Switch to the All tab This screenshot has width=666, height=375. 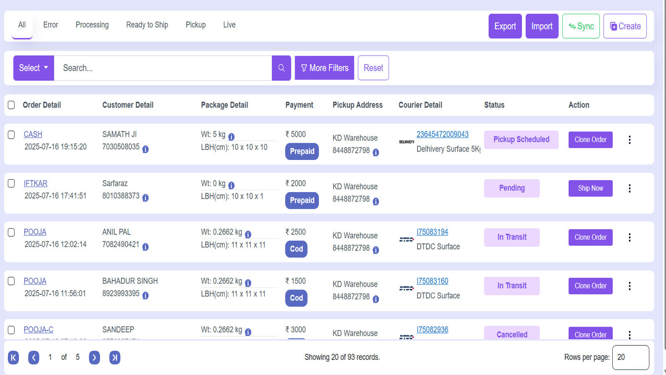22,25
